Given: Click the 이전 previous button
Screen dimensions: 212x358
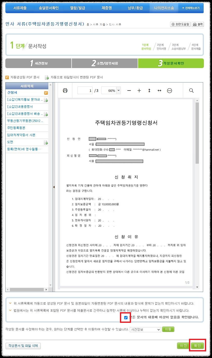Looking at the screenshot, I should (x=183, y=346).
